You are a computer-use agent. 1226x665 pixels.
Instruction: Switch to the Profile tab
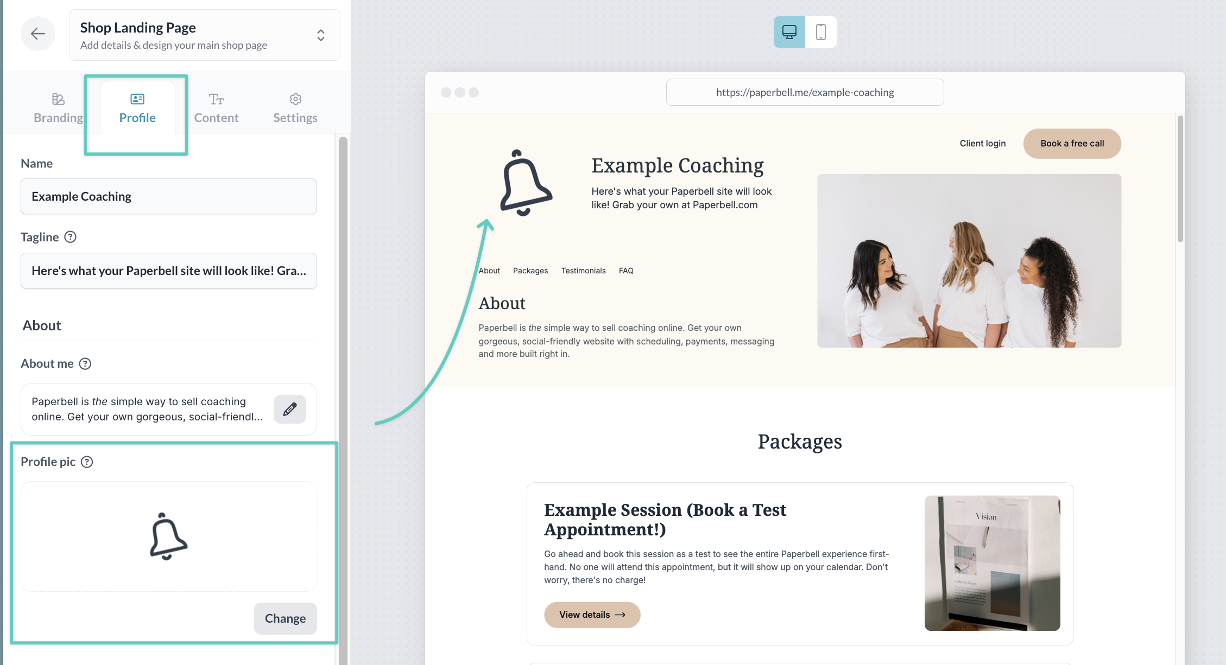136,107
